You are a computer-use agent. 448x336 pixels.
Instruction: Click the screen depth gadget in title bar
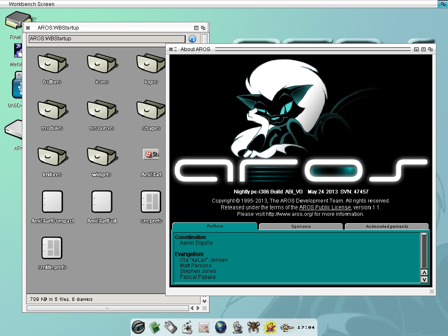[443, 4]
